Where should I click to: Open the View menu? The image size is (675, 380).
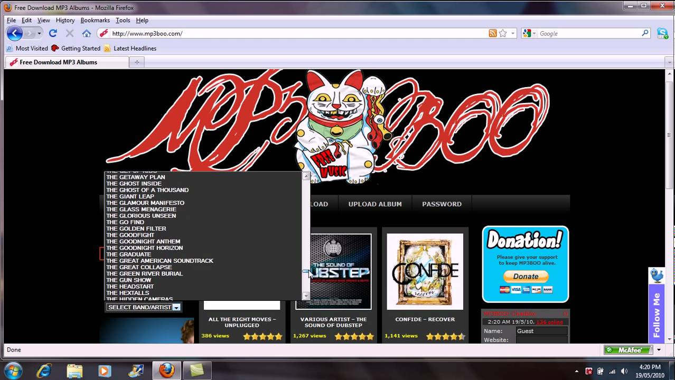[x=43, y=20]
